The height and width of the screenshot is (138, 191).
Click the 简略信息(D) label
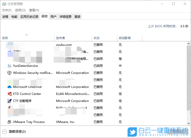tap(17, 131)
